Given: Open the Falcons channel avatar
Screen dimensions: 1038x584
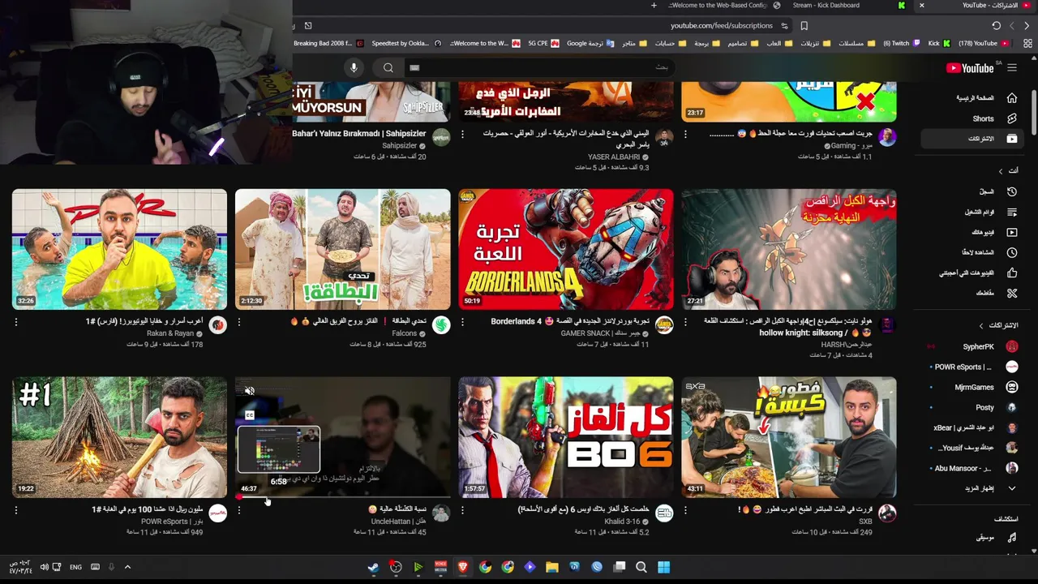Looking at the screenshot, I should coord(441,325).
